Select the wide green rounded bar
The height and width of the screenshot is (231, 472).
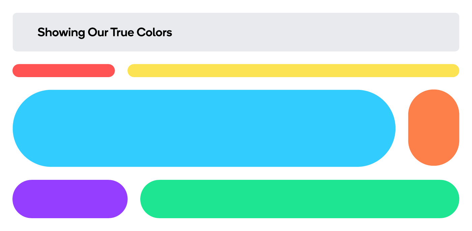[x=300, y=199]
